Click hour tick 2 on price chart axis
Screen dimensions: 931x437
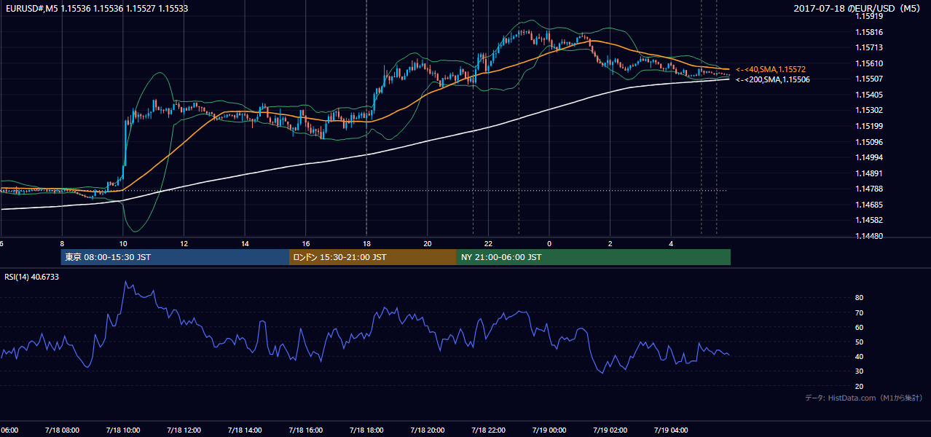(610, 244)
